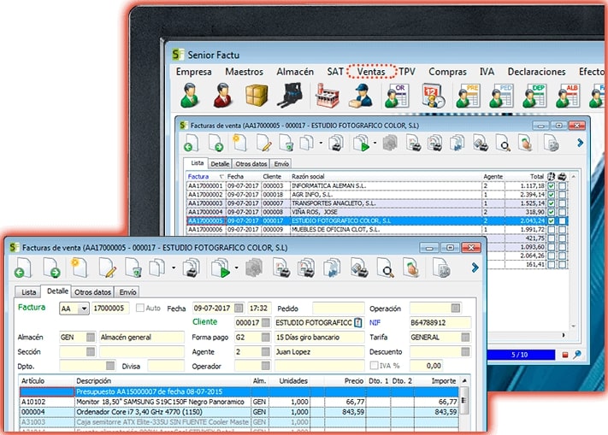Image resolution: width=608 pixels, height=435 pixels.
Task: Click the NIF field B64788912
Action: tap(440, 322)
